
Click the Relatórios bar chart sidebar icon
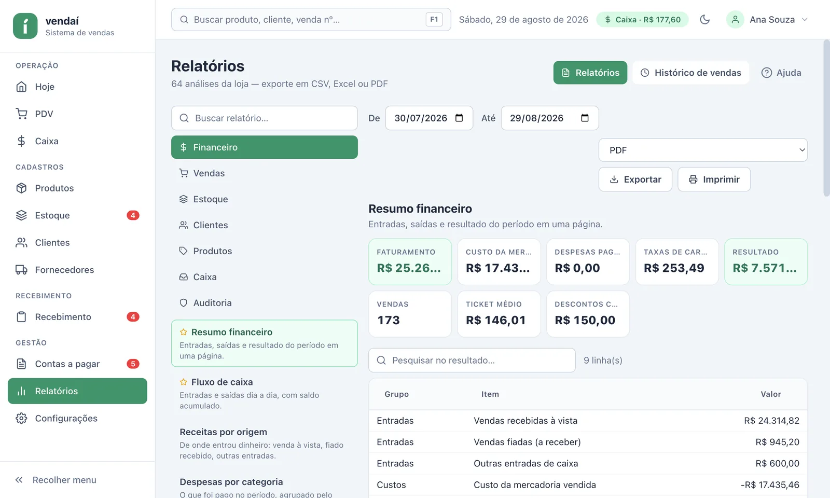click(21, 391)
